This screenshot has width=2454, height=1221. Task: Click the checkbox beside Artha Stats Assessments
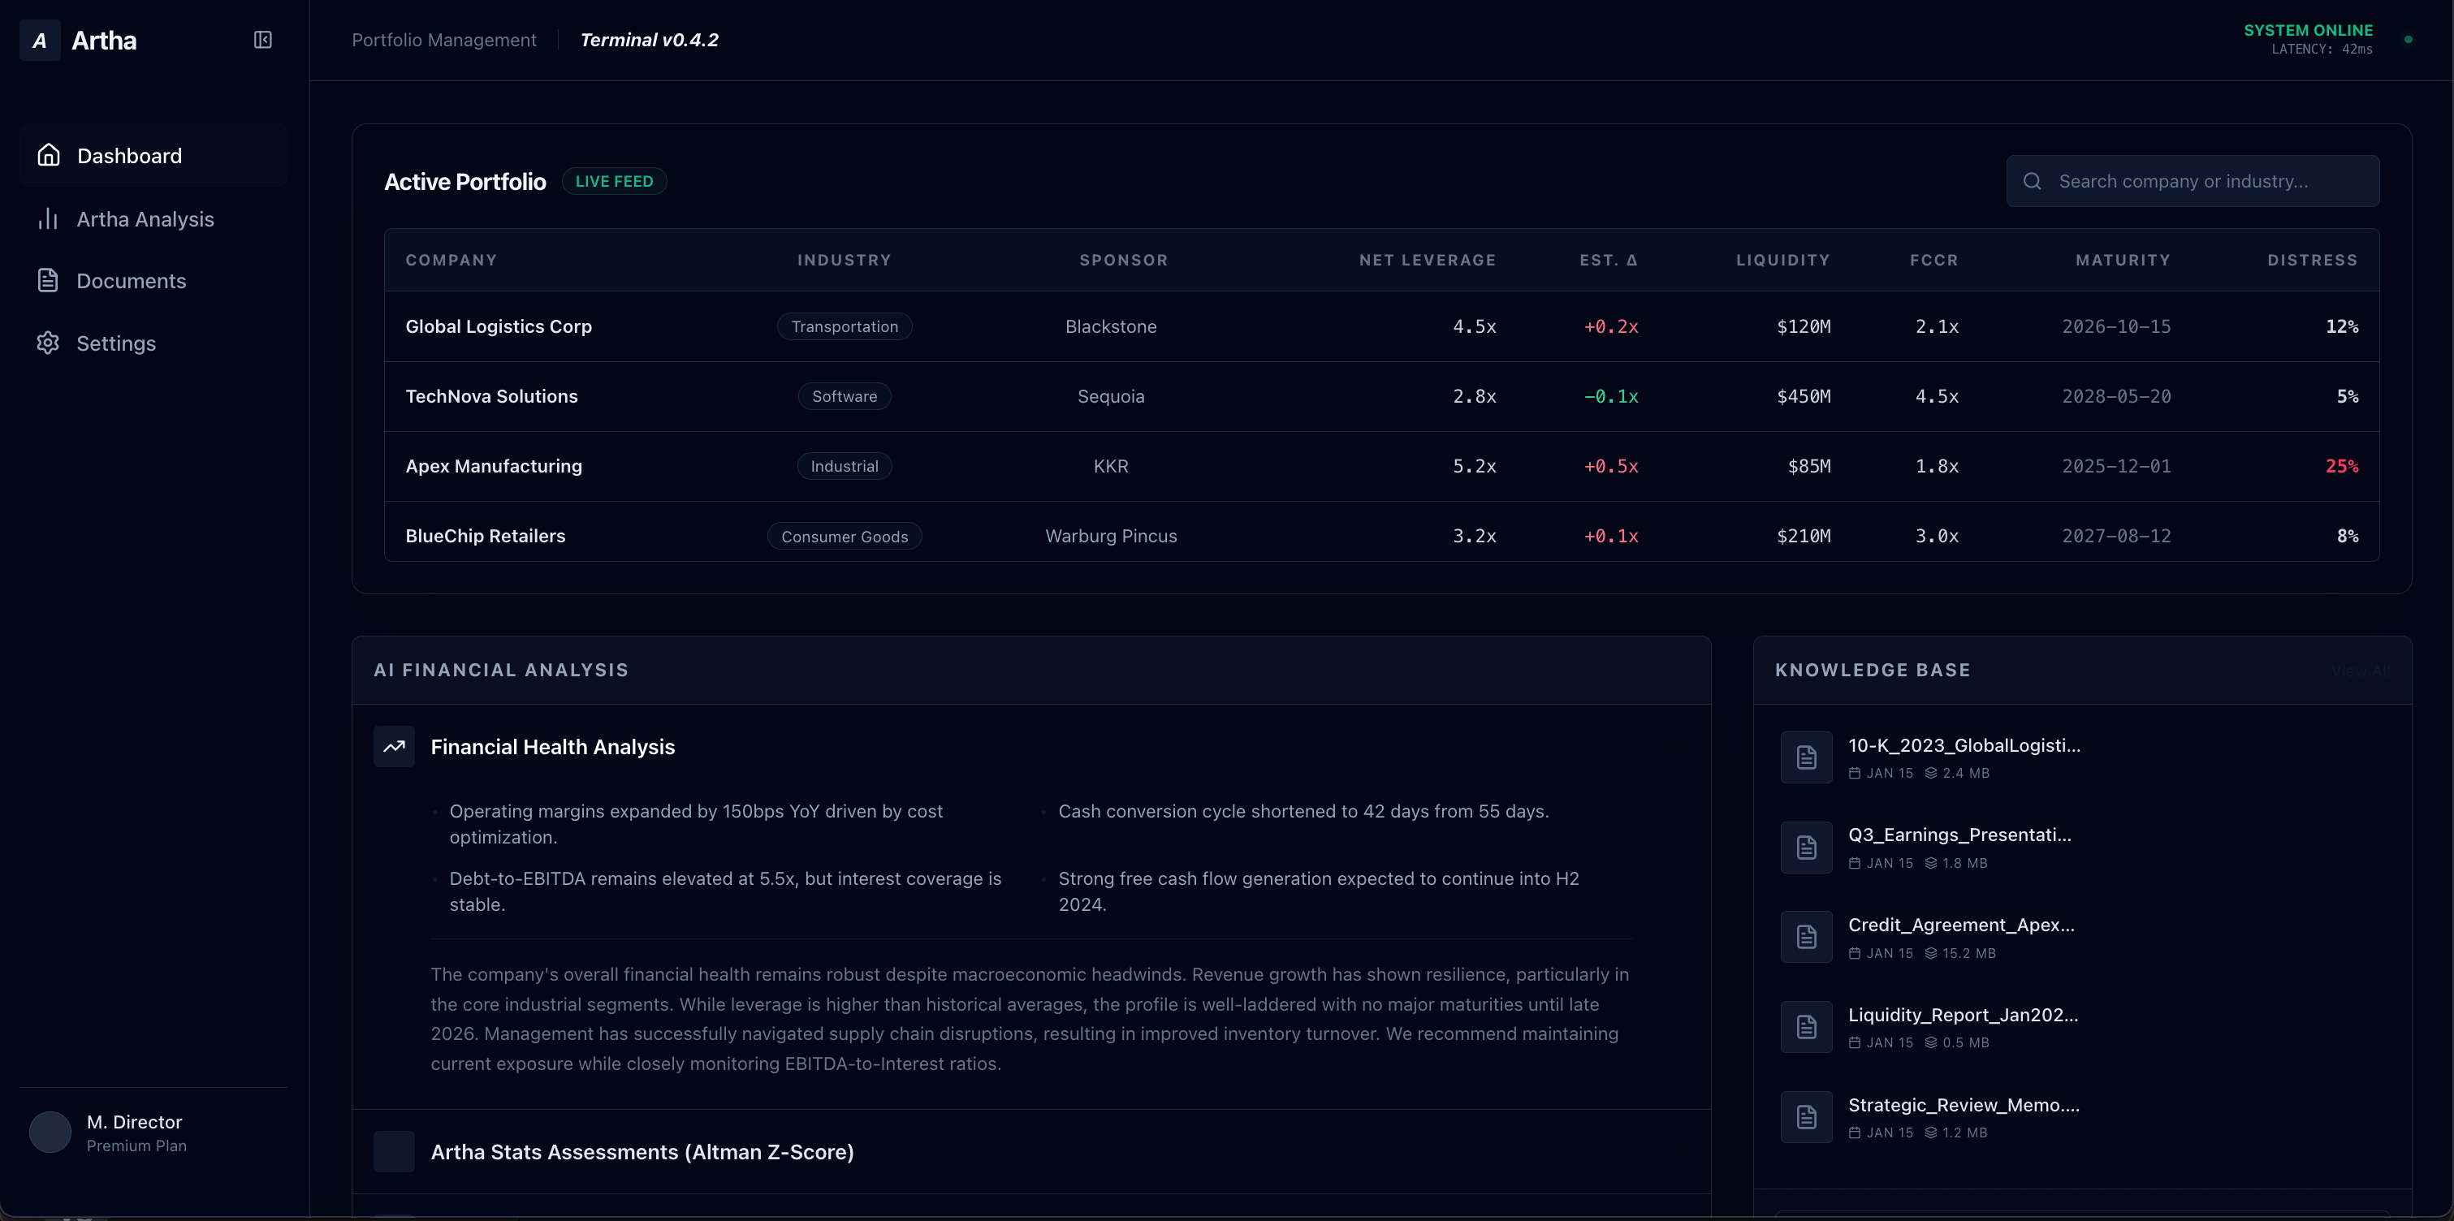tap(395, 1151)
